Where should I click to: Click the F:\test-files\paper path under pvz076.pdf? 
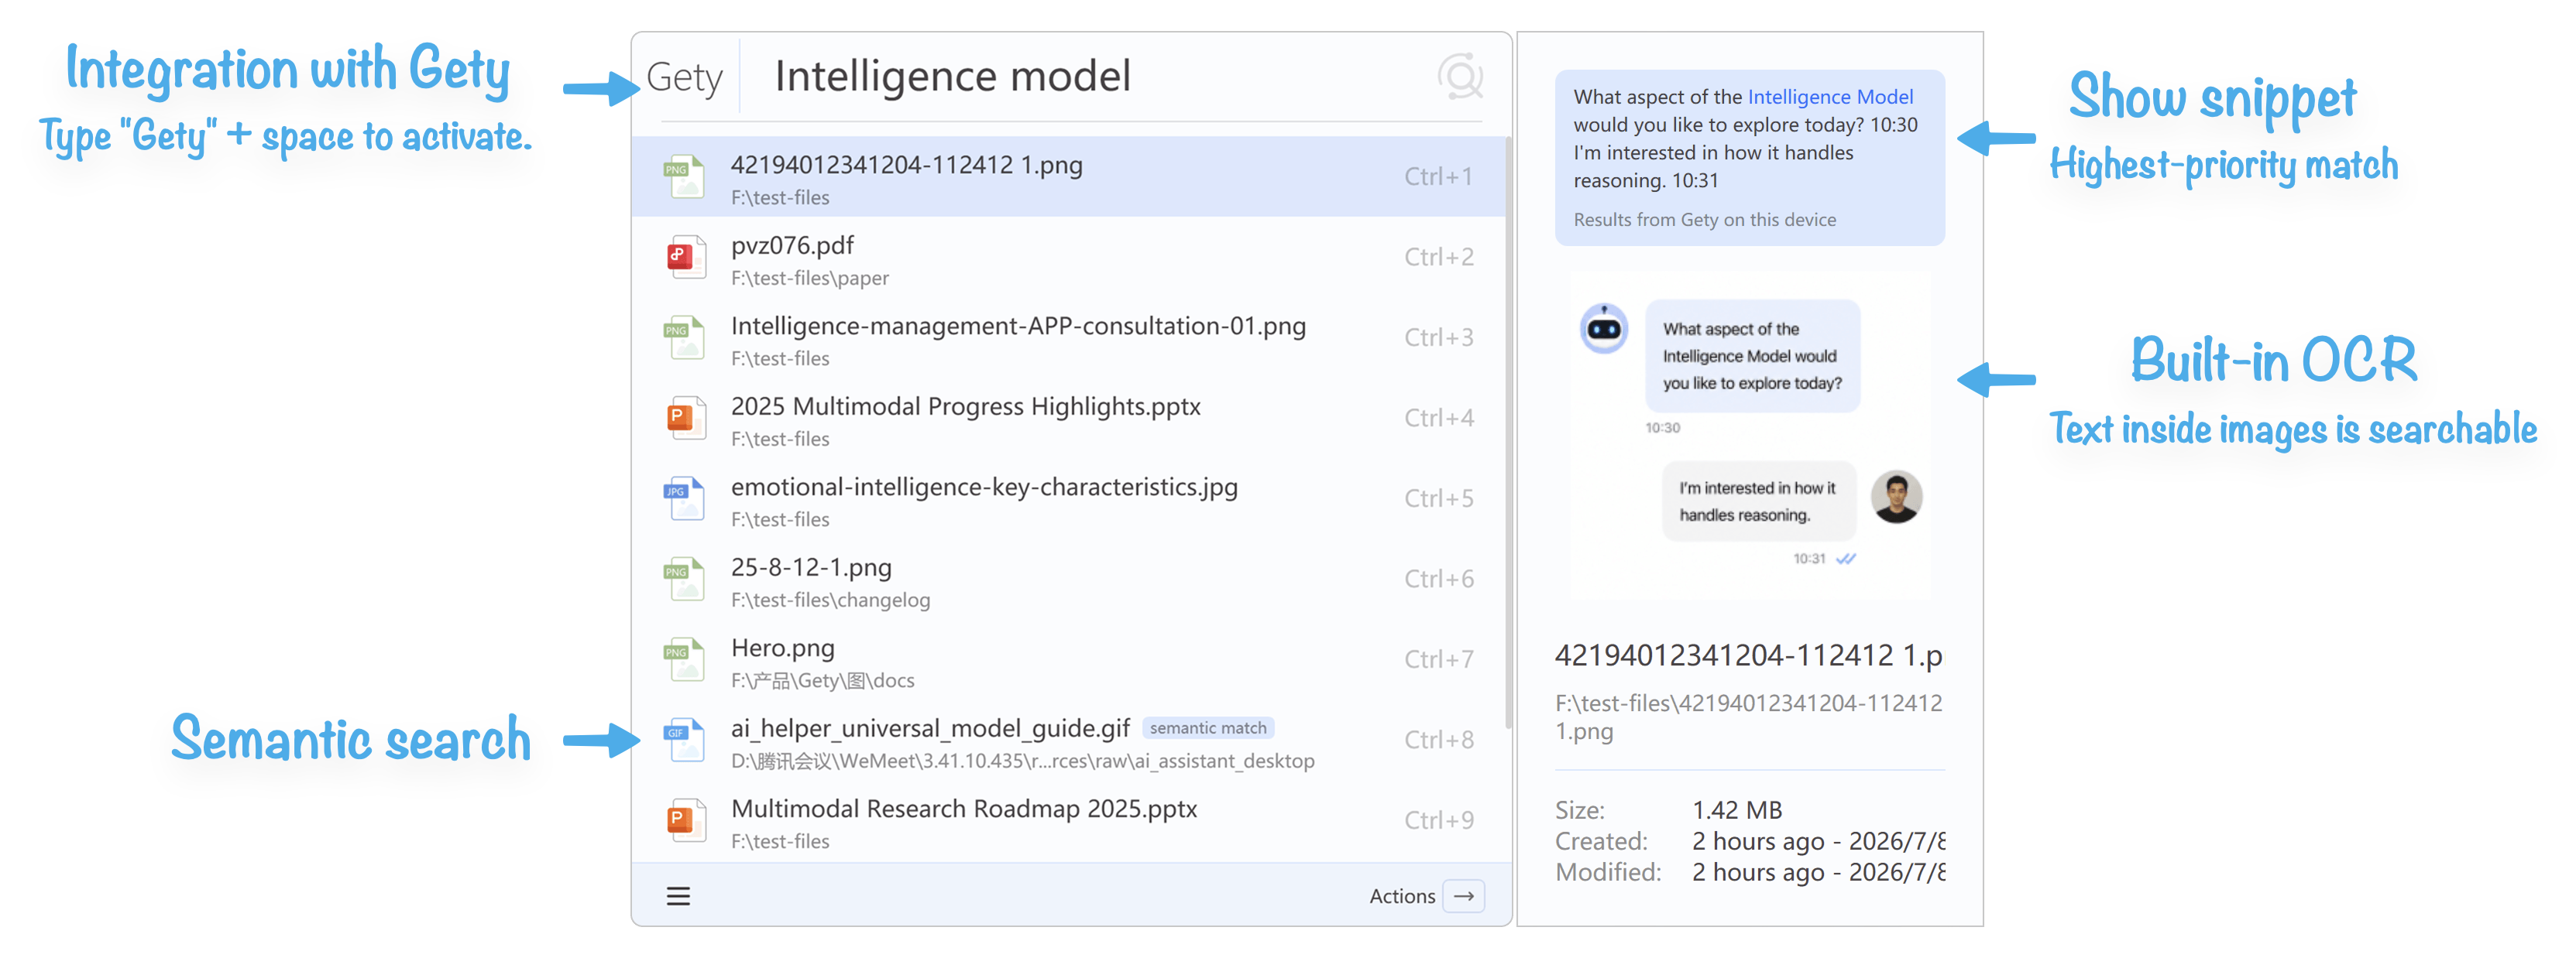click(809, 279)
